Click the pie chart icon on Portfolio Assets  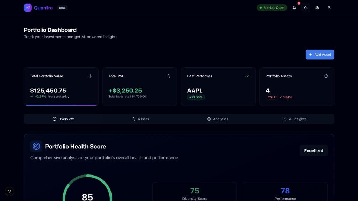click(x=326, y=76)
